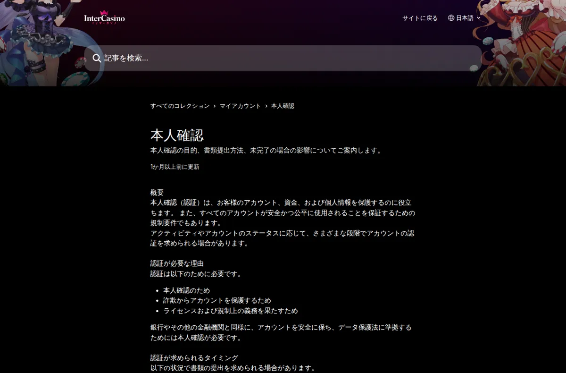The image size is (566, 373).
Task: Click the 本人確認 breadcrumb item
Action: [283, 106]
